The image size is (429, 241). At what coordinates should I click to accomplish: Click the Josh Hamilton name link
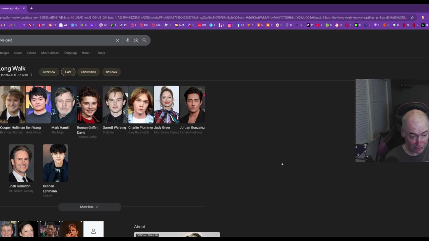[x=19, y=186]
